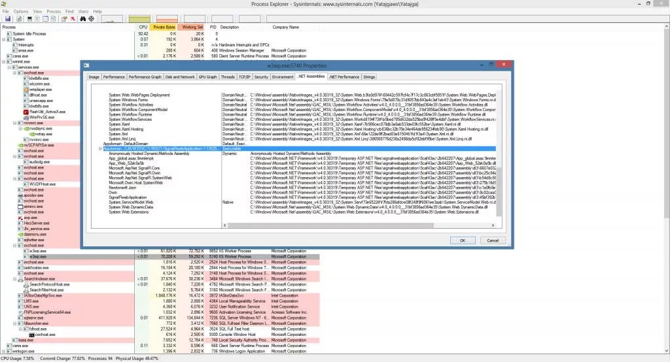The image size is (670, 362).
Task: Open the Options menu
Action: pyautogui.click(x=20, y=12)
